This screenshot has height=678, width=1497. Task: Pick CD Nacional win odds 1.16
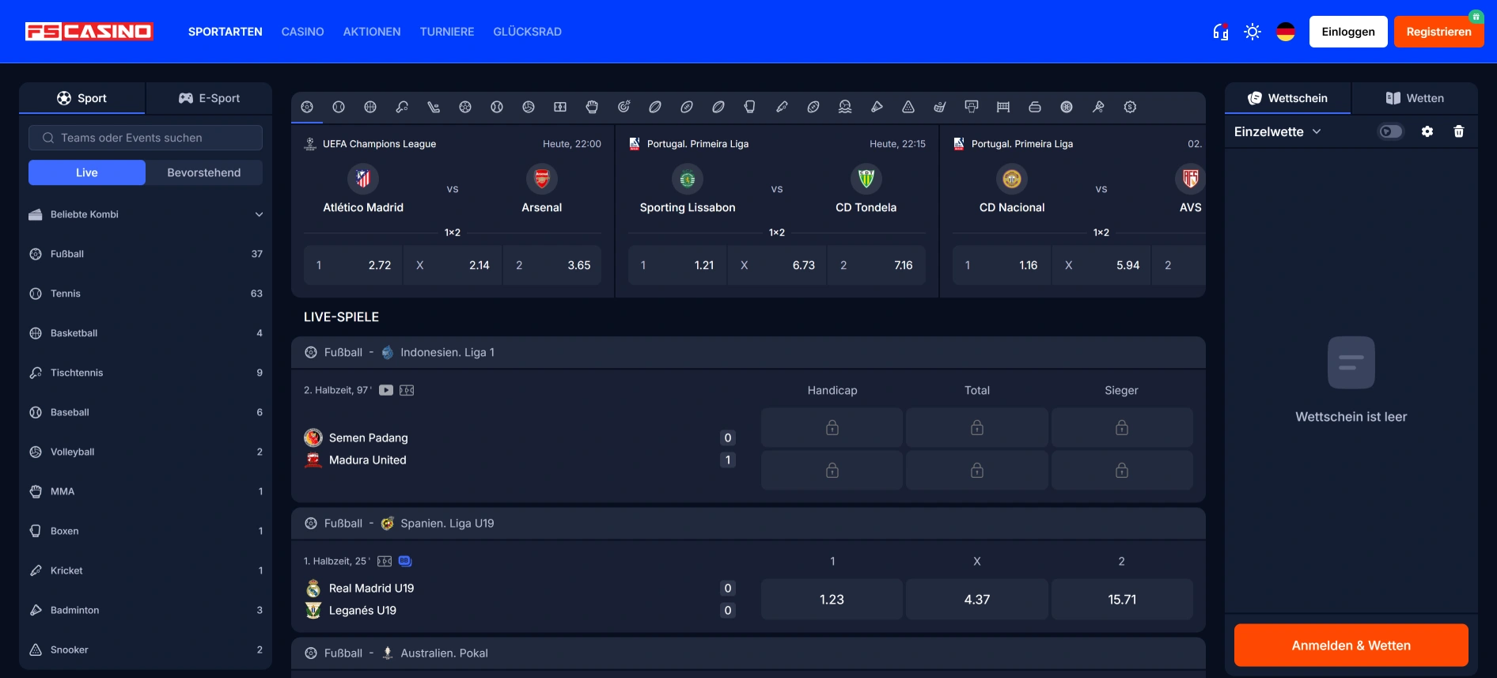(1002, 265)
